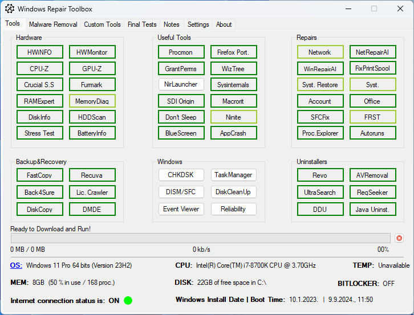
Task: Start MemoryDiag
Action: 92,101
